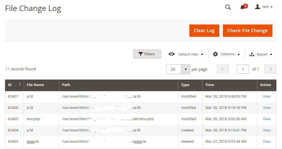
Task: Sort by the File Name column header
Action: (35, 85)
